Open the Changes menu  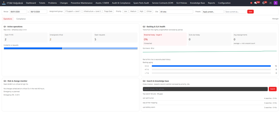[x=64, y=3]
